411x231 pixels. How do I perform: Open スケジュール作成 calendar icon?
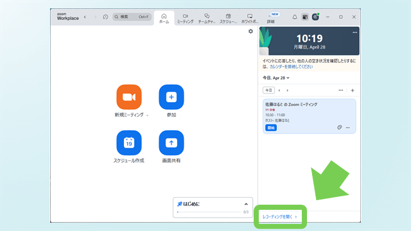(x=129, y=142)
